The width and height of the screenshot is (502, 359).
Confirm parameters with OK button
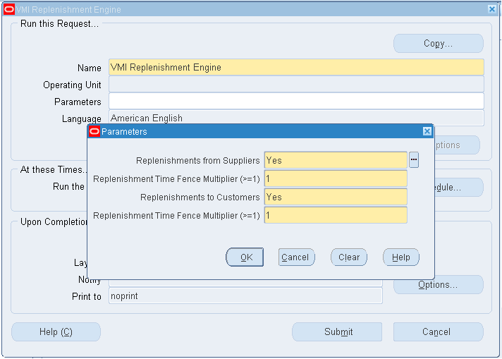[x=245, y=257]
